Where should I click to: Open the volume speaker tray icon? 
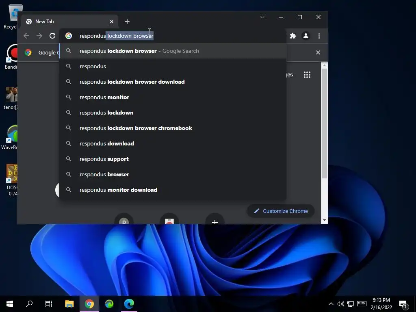[341, 304]
